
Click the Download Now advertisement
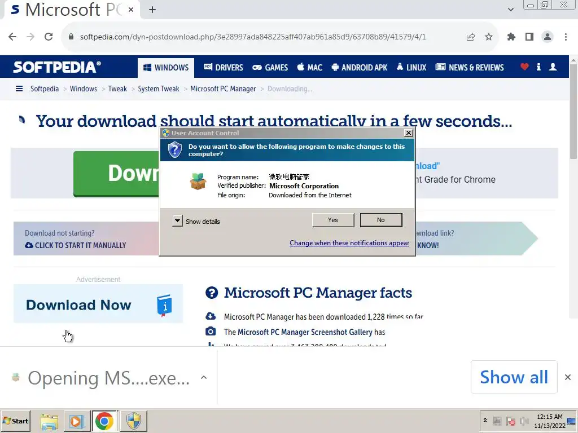tap(98, 304)
